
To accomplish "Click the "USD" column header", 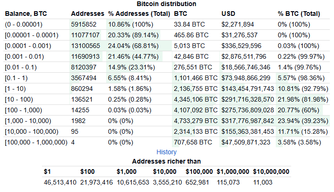I will (x=228, y=14).
